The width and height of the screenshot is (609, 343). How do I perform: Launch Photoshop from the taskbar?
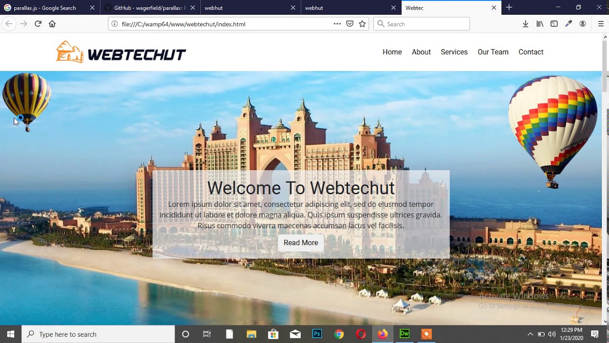coord(317,334)
